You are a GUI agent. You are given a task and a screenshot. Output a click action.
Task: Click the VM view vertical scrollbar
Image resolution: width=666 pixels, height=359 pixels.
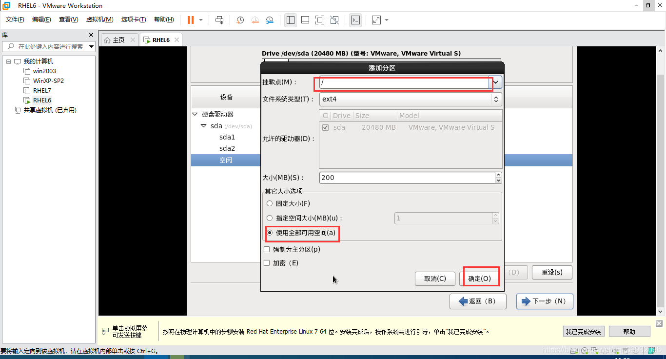pyautogui.click(x=660, y=180)
